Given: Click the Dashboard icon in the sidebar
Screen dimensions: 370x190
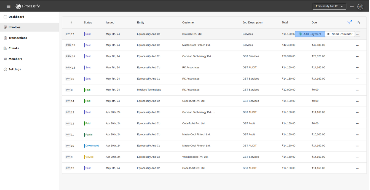Looking at the screenshot, I should coord(5,17).
